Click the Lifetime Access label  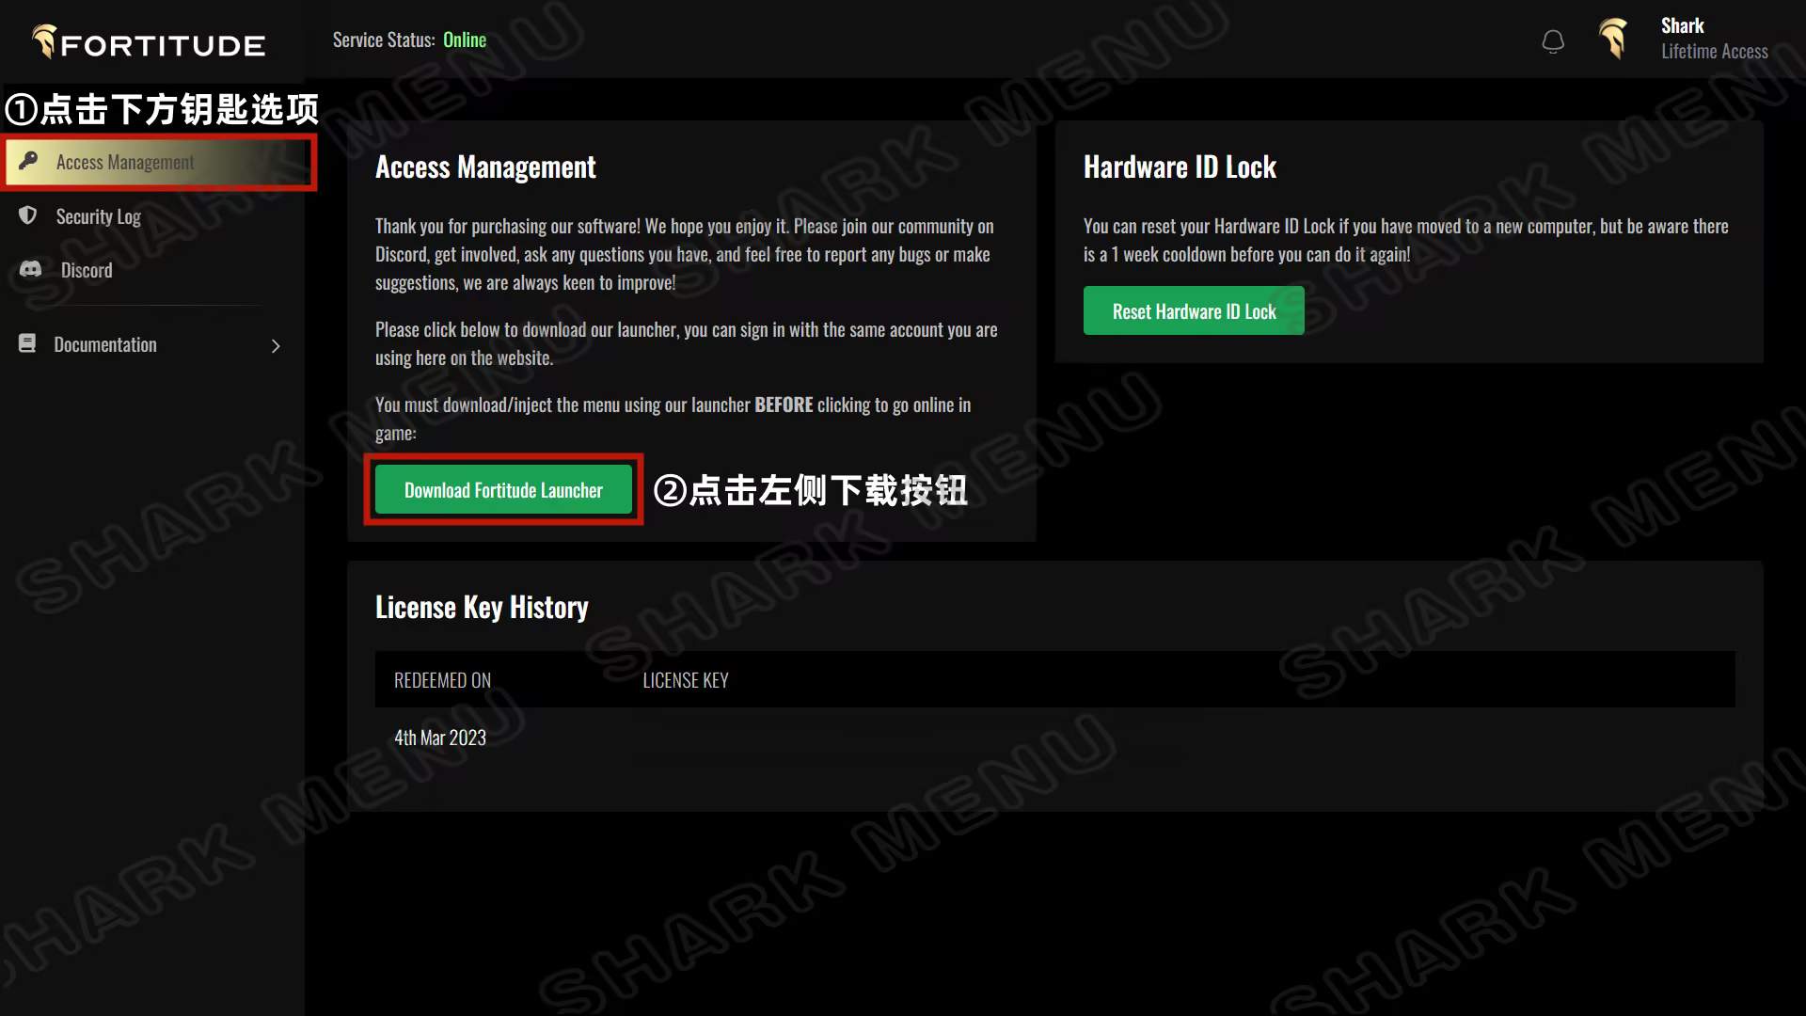1714,52
